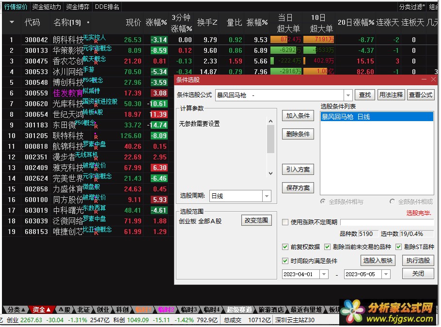Image resolution: width=441 pixels, height=327 pixels.
Task: Select stock row 600100 同方股份
Action: [87, 200]
